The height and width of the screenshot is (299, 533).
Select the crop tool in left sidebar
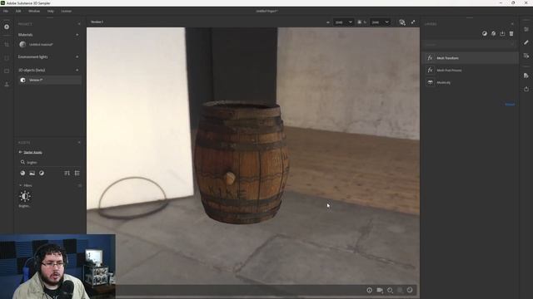(x=7, y=44)
